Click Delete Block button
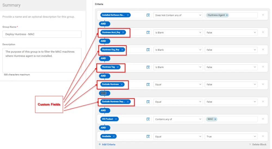Viewport: 272px width, 149px height. point(258,144)
